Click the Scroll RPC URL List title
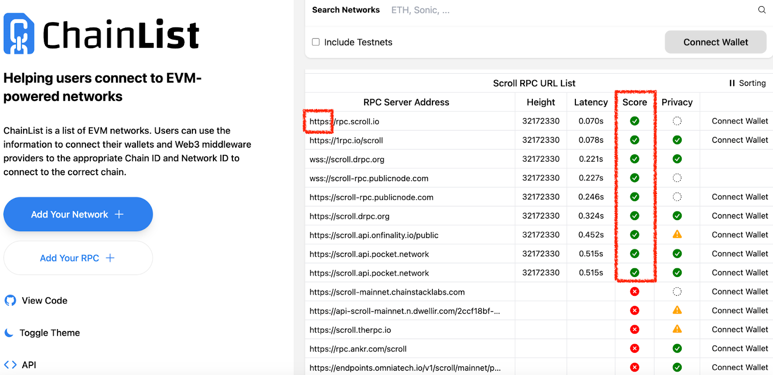 point(534,83)
